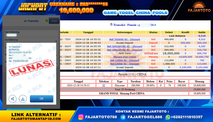Click the Diskon value 29.00%

tap(150, 85)
